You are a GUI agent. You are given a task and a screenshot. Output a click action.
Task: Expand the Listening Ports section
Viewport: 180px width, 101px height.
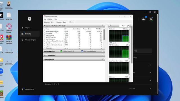click(103, 59)
